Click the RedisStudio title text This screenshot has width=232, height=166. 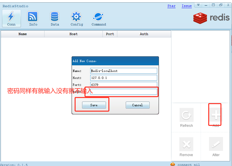click(15, 6)
